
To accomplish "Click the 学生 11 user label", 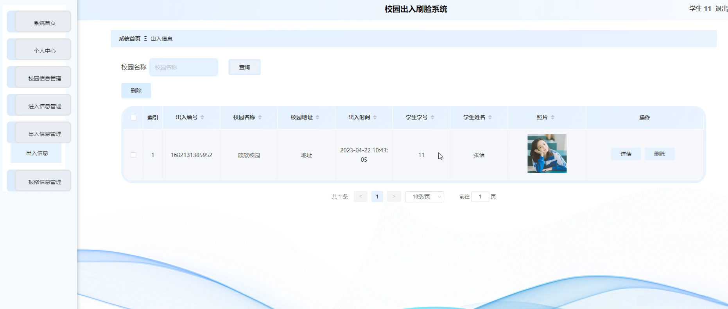I will (x=700, y=9).
